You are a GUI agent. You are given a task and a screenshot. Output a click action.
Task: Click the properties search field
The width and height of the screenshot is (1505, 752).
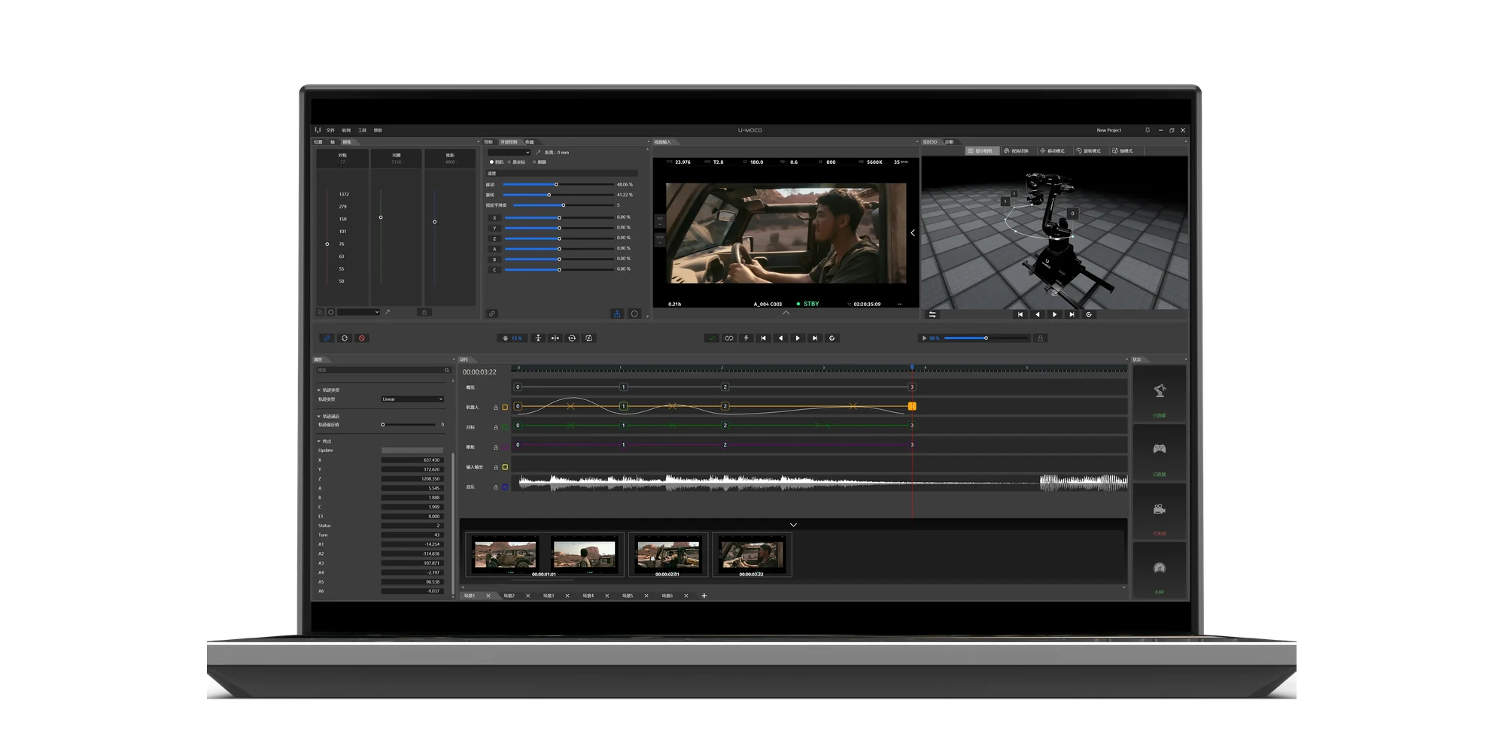tap(382, 370)
